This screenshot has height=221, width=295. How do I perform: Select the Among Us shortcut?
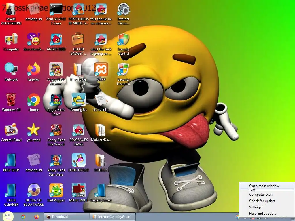(x=78, y=102)
